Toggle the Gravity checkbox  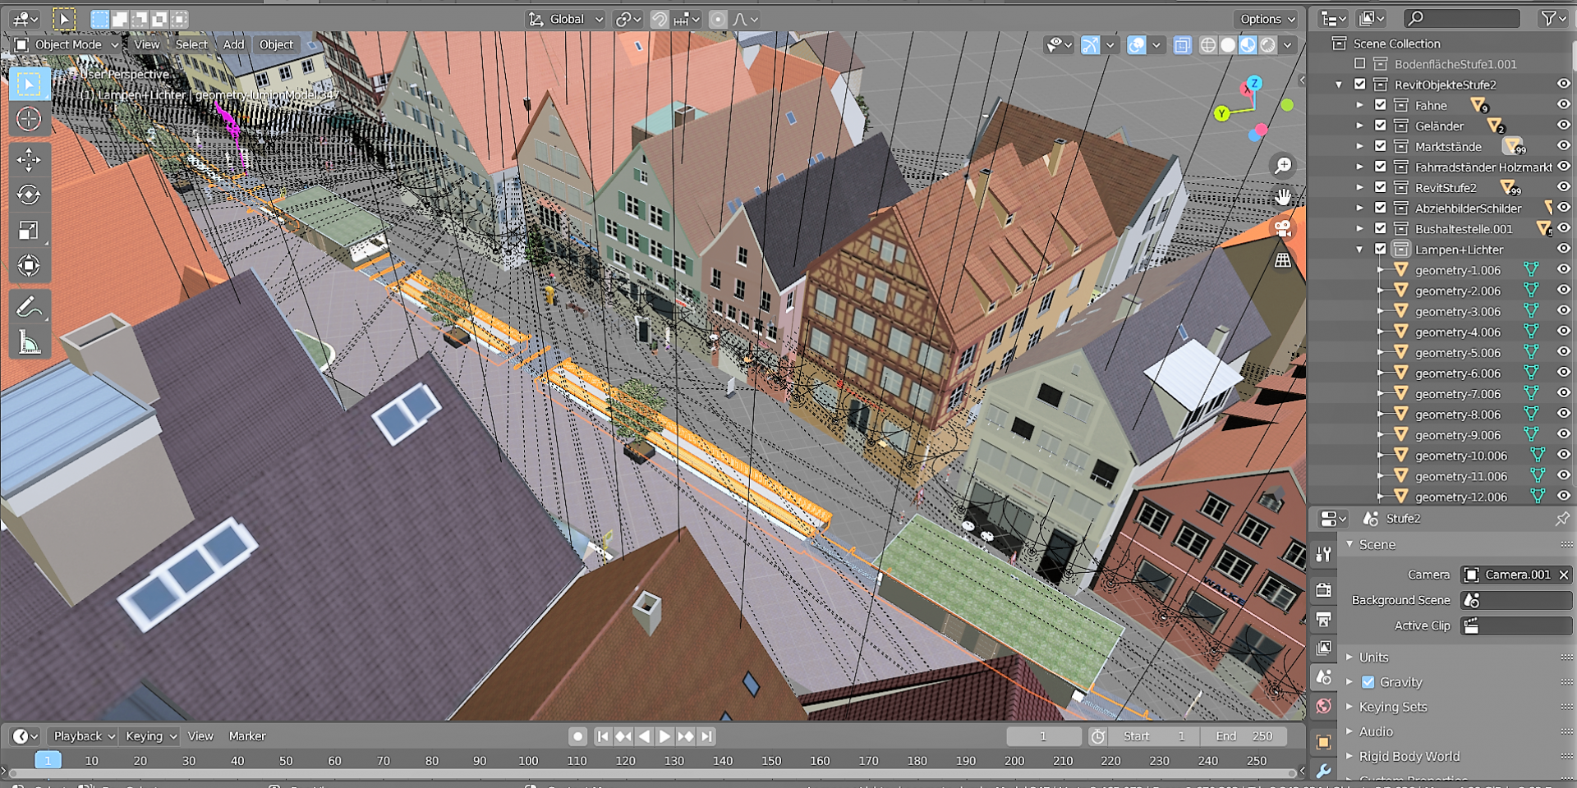point(1368,681)
